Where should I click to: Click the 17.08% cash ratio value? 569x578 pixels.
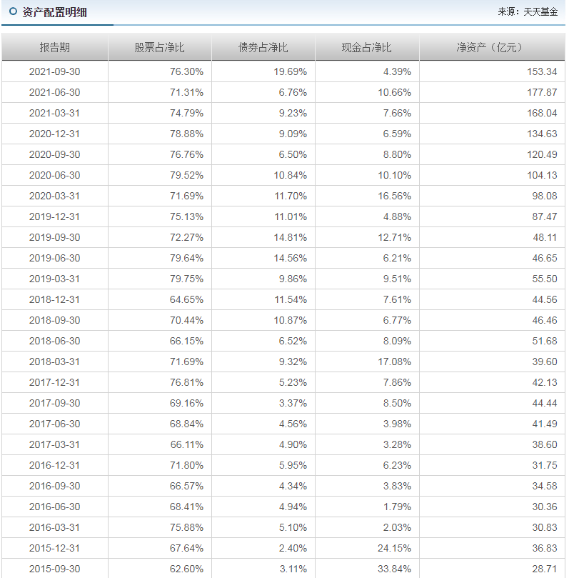394,362
